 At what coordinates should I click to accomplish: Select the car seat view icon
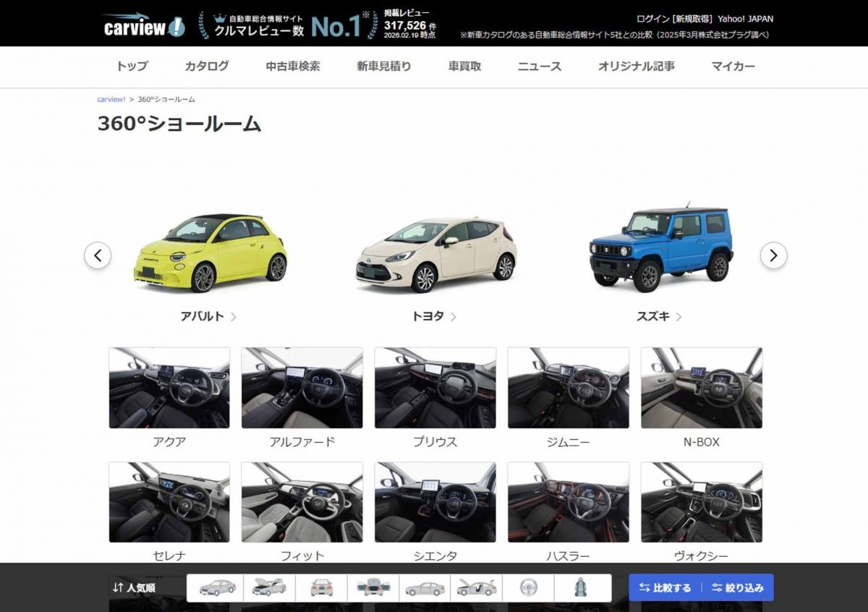[581, 587]
